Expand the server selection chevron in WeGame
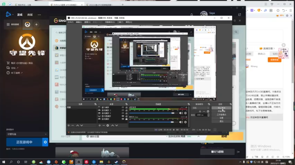The image size is (295, 165). (x=198, y=136)
